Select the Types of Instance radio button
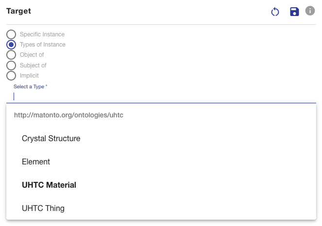322x226 pixels. point(11,45)
